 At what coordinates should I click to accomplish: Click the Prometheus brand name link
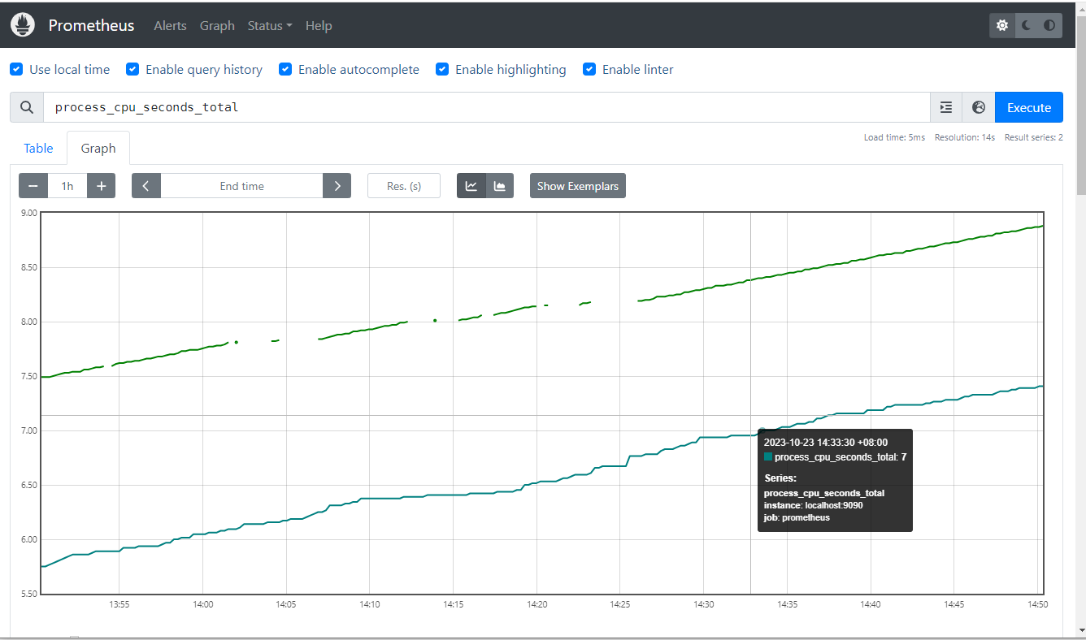tap(92, 25)
